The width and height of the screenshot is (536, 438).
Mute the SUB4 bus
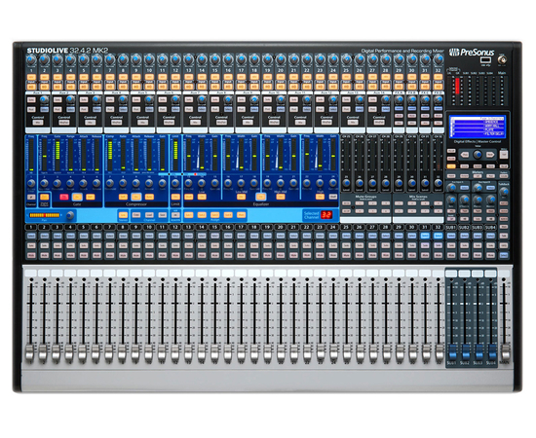coord(490,255)
